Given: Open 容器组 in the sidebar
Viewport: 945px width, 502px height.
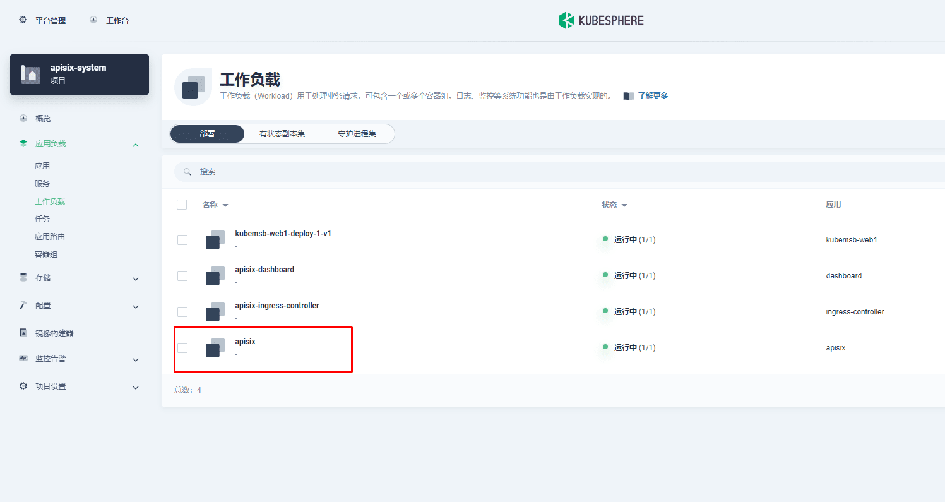Looking at the screenshot, I should (x=46, y=254).
